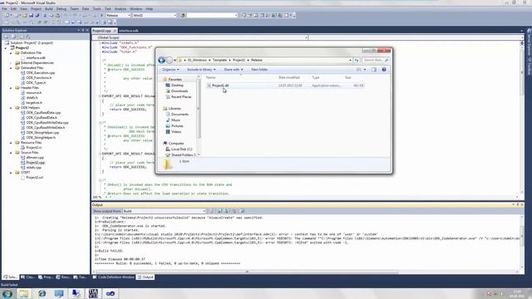The image size is (532, 299).
Task: Click first Solution Explorer toolbar icon
Action: coord(6,37)
